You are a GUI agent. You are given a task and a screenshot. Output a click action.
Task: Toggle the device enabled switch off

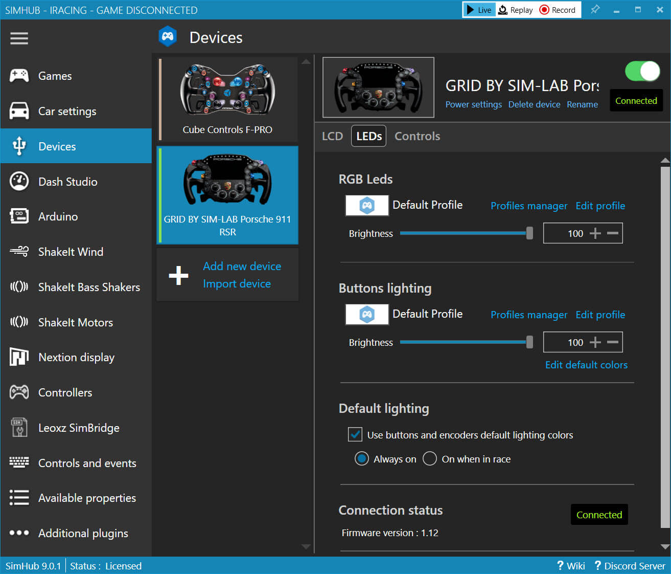point(642,71)
